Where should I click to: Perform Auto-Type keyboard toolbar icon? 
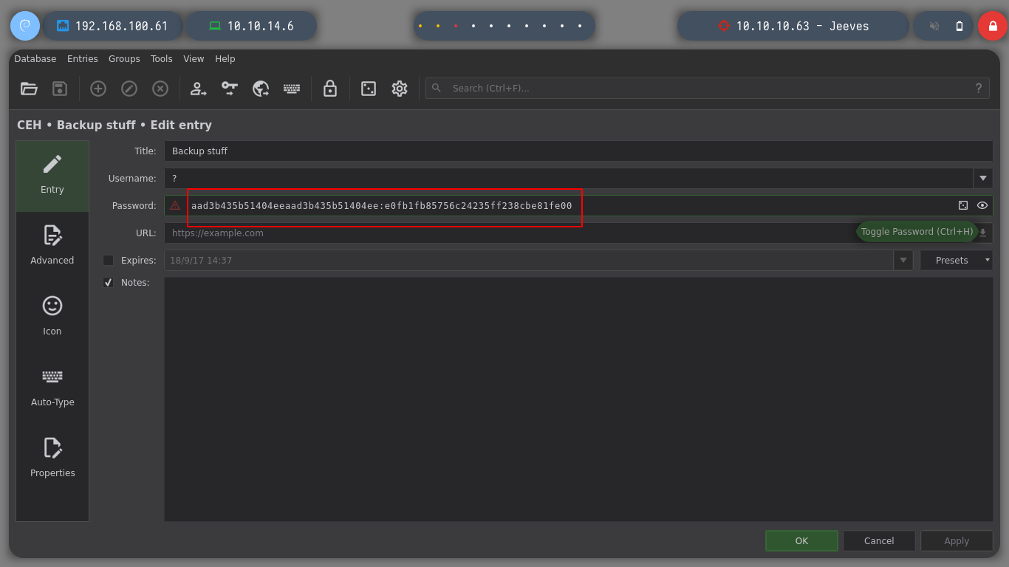click(x=292, y=89)
